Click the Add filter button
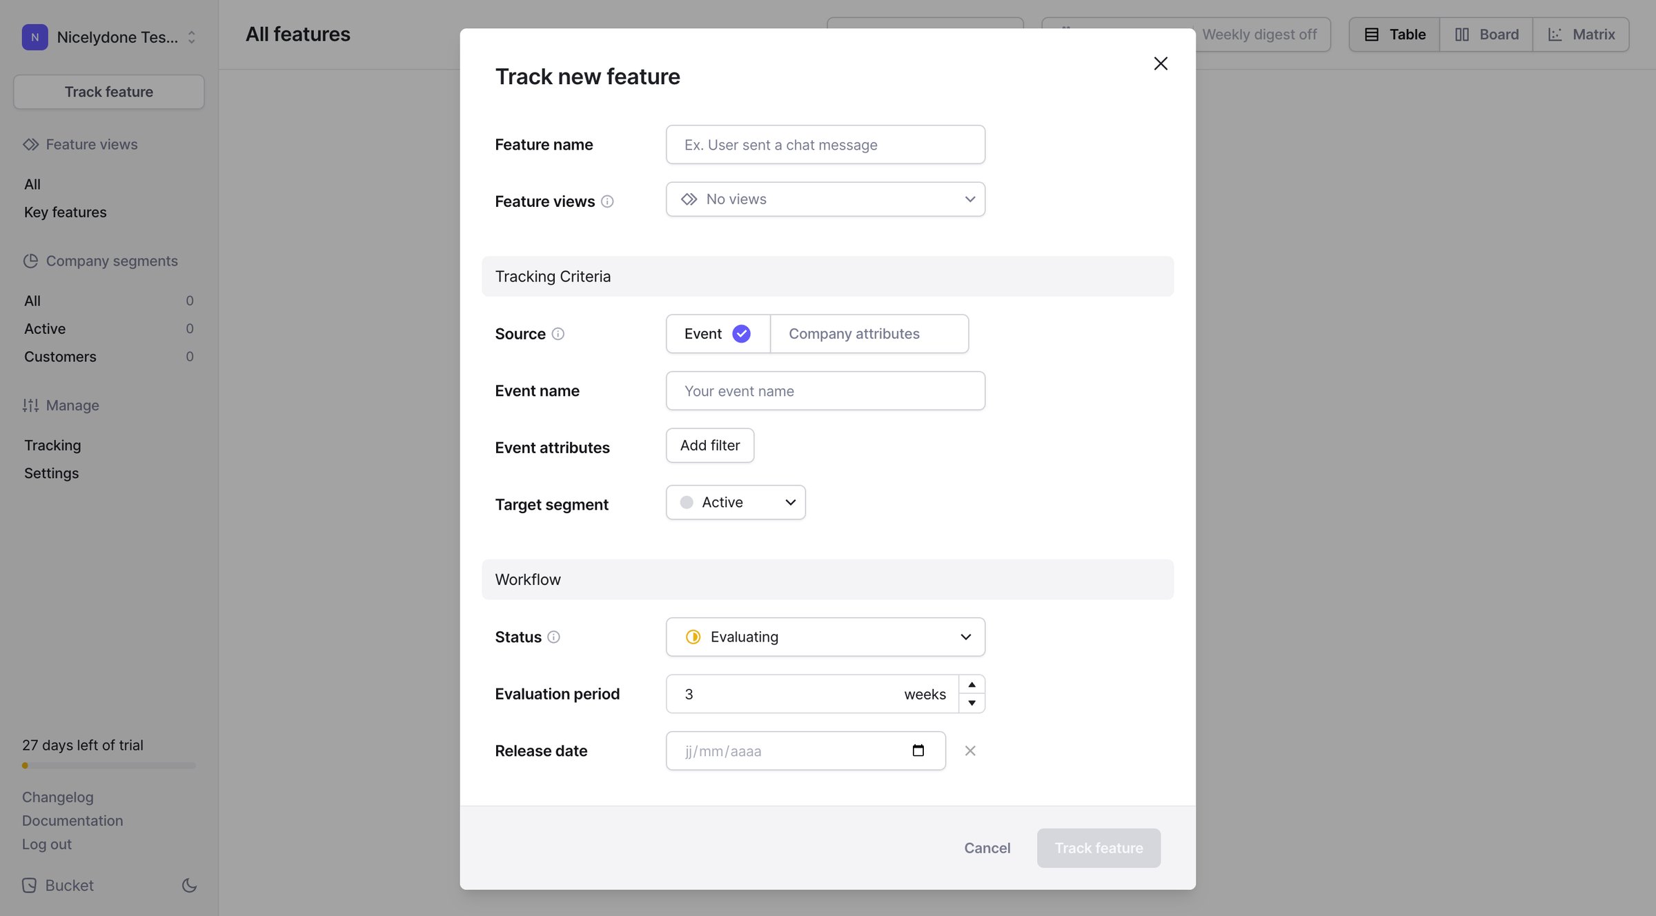The height and width of the screenshot is (916, 1656). coord(710,446)
